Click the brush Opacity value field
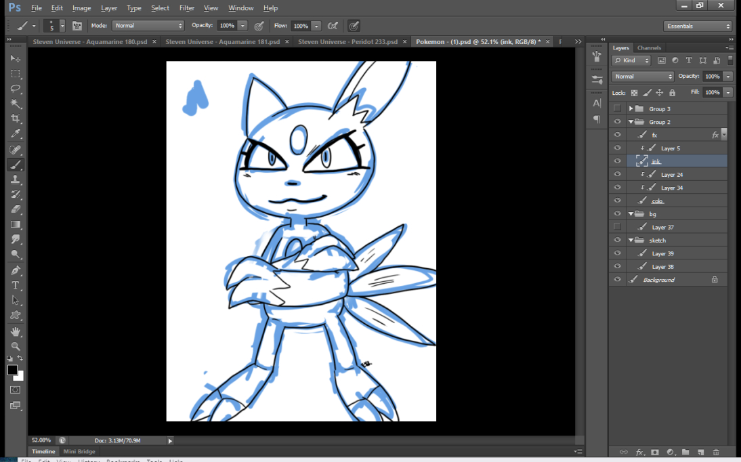Viewport: 741px width, 462px height. click(226, 26)
